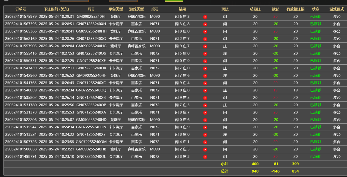Open the replay for round GN071255240X7
The height and width of the screenshot is (177, 347).
click(205, 134)
